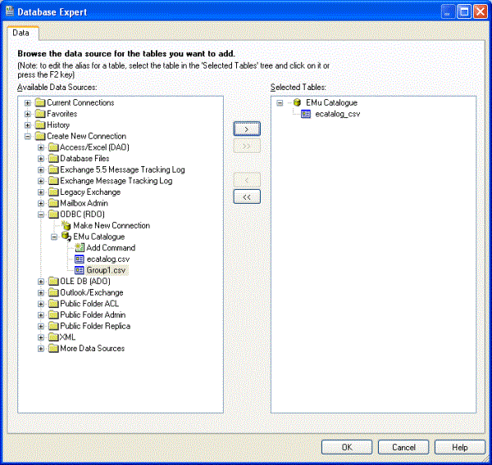The height and width of the screenshot is (465, 492).
Task: Switch to the Data tab
Action: [21, 33]
